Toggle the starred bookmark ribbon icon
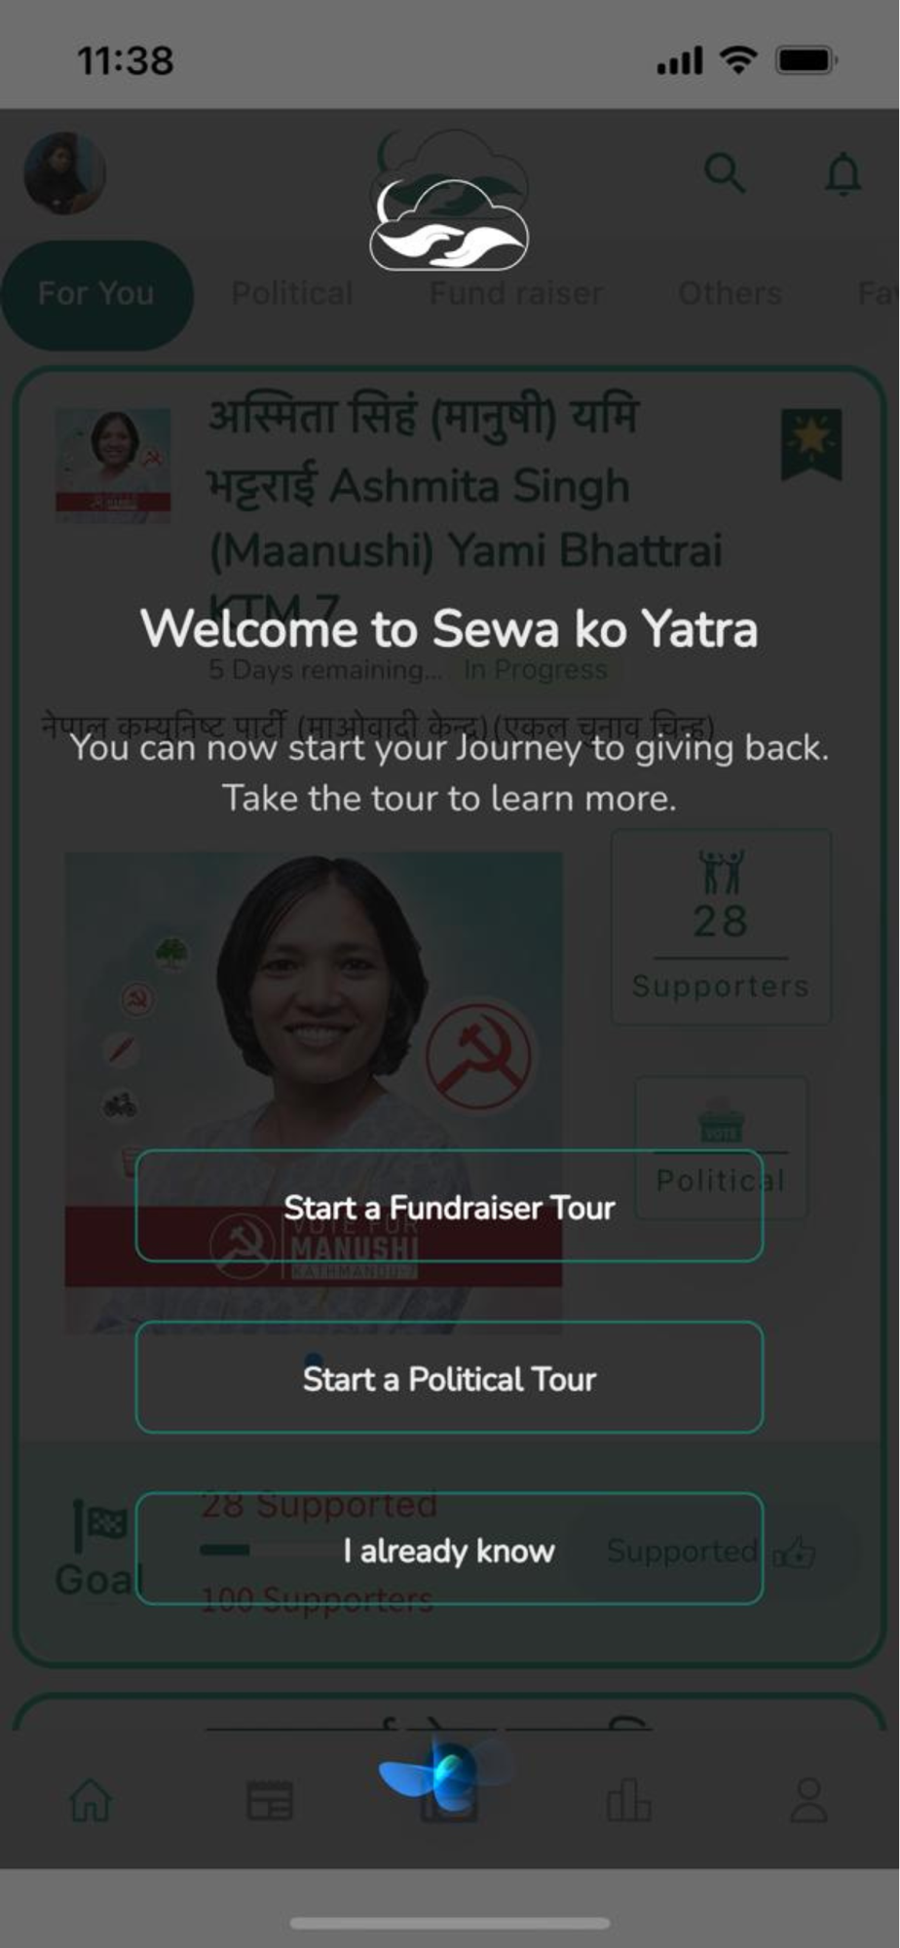The width and height of the screenshot is (900, 1948). point(811,444)
